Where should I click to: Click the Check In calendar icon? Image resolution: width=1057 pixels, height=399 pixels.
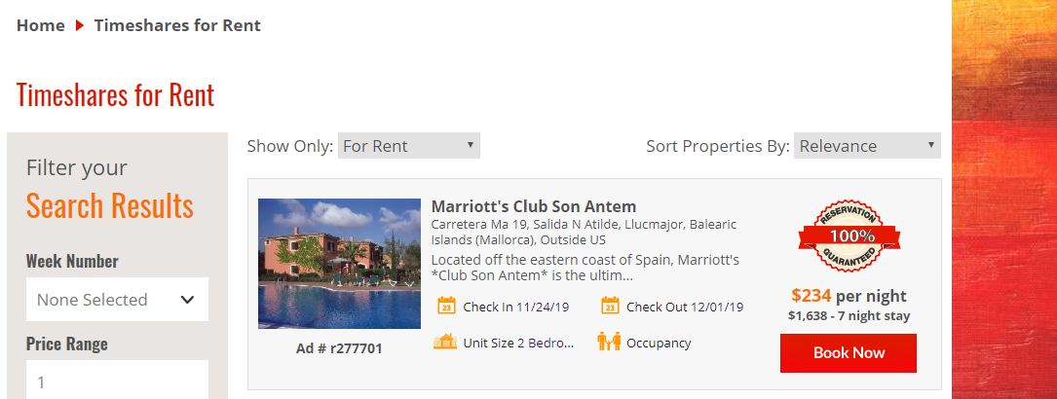[446, 307]
